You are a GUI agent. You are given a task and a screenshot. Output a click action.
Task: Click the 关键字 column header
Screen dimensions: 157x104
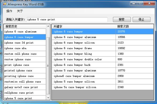click(x=84, y=27)
